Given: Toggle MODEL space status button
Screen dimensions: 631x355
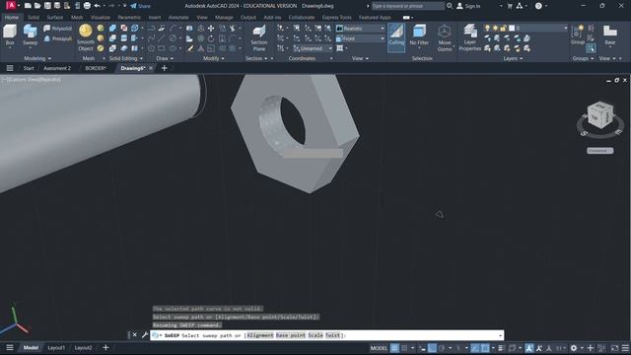Looking at the screenshot, I should coord(379,348).
